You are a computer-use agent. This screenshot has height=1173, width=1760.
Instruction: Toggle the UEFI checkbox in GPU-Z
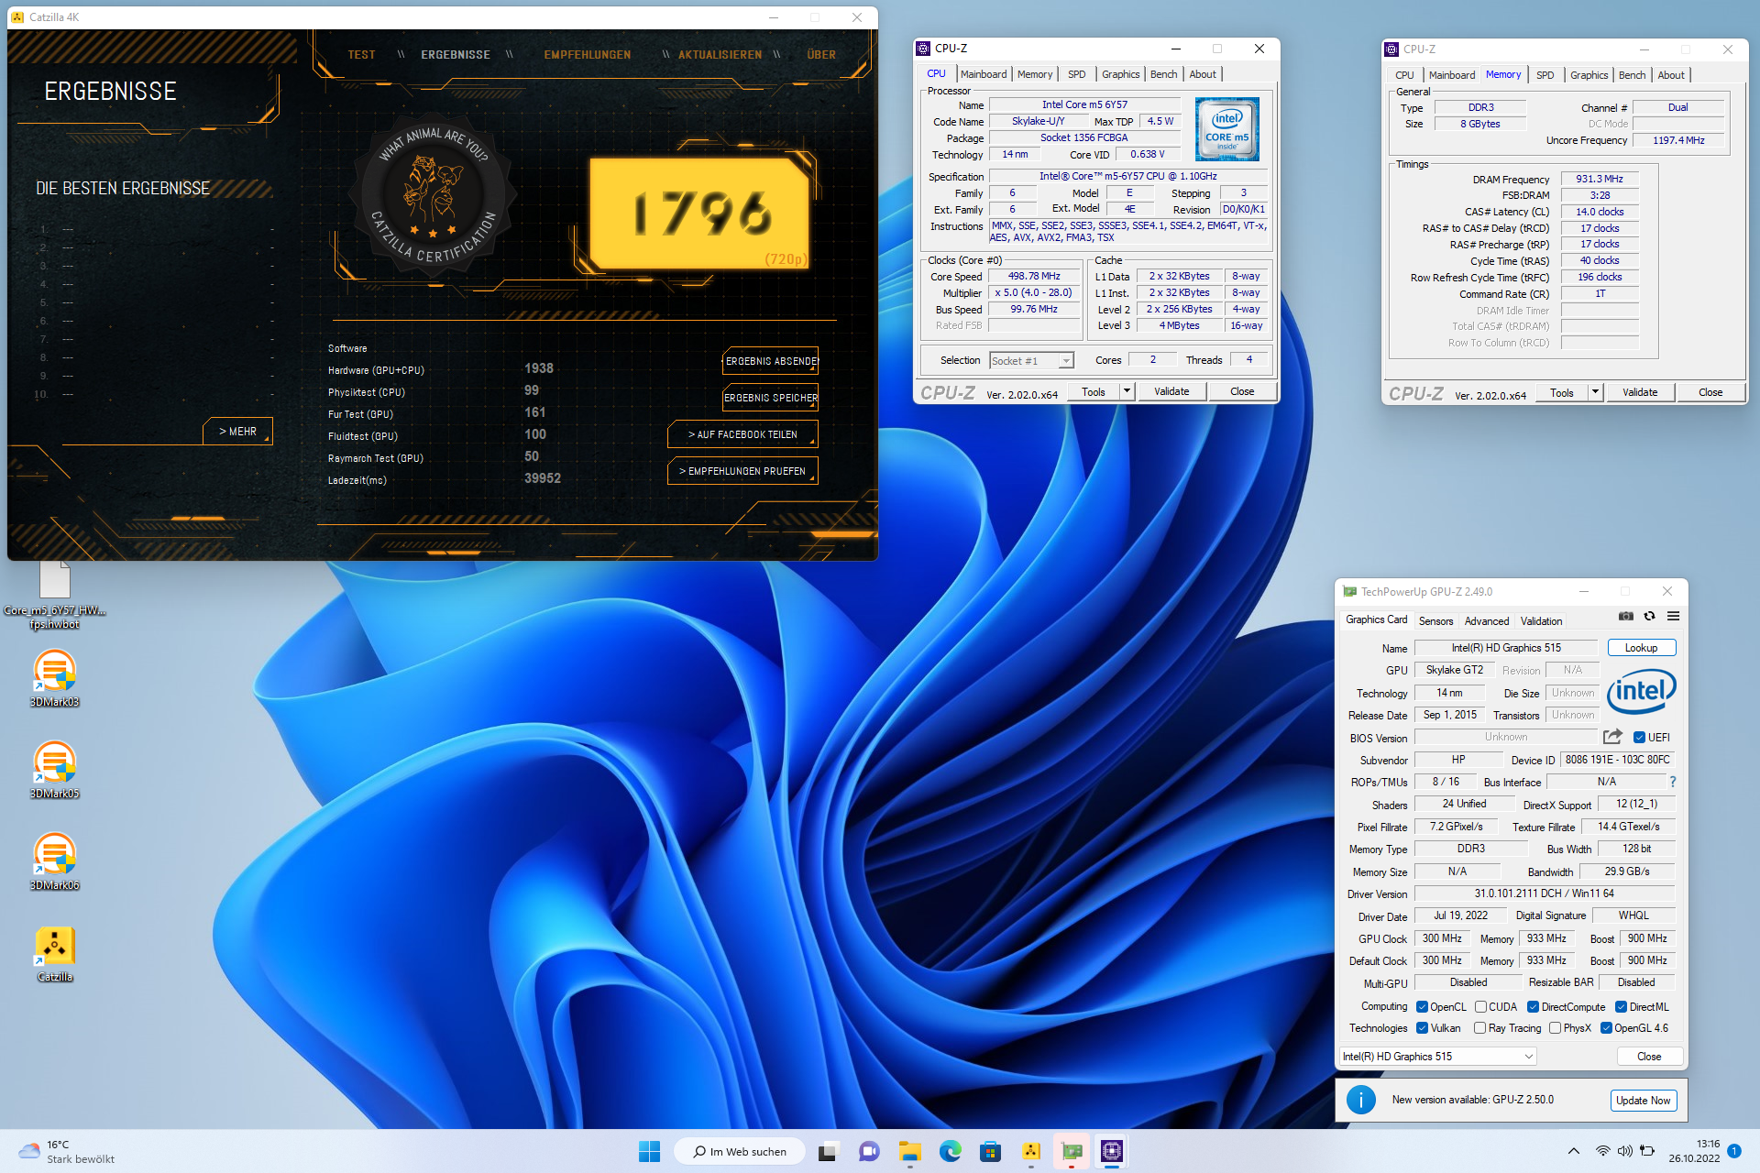click(x=1639, y=737)
